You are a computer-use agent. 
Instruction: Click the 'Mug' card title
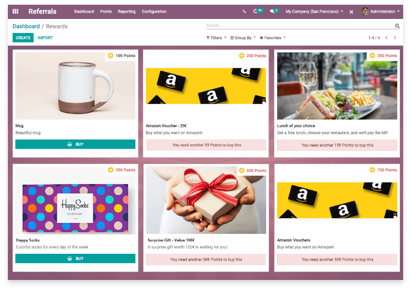[x=19, y=126]
